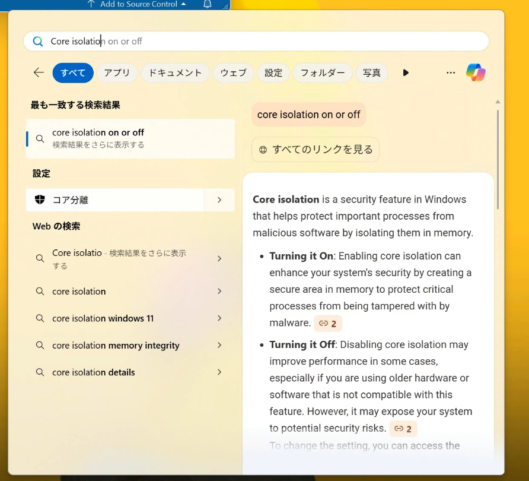The width and height of the screenshot is (529, 481).
Task: Expand the コア分離 settings result chevron
Action: point(219,200)
